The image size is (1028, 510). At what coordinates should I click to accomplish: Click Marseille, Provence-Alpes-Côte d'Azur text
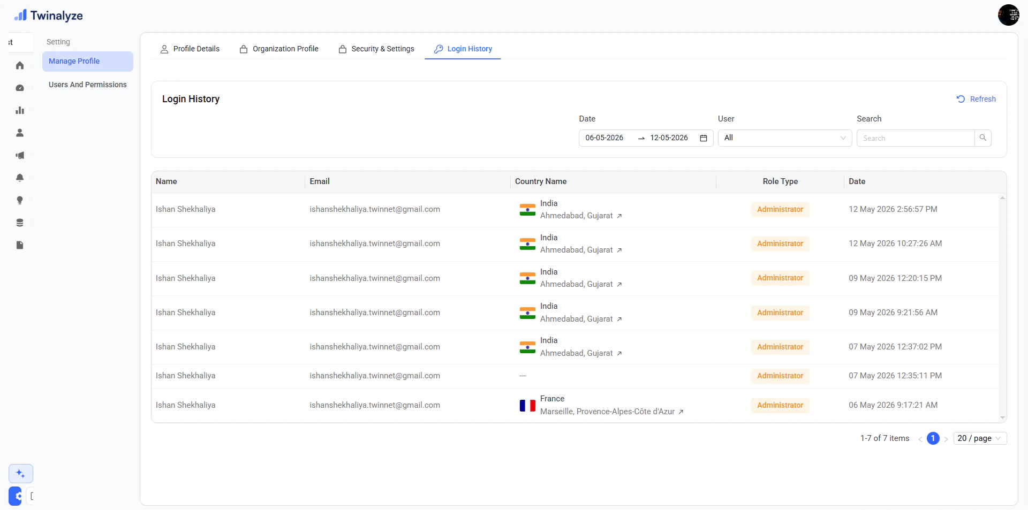607,412
